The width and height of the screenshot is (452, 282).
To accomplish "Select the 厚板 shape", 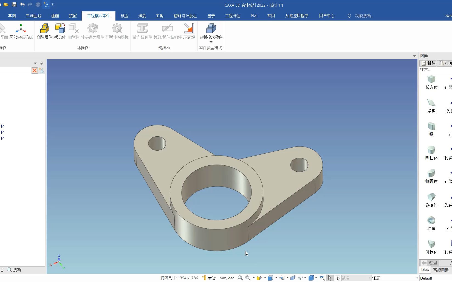I will pos(431,106).
